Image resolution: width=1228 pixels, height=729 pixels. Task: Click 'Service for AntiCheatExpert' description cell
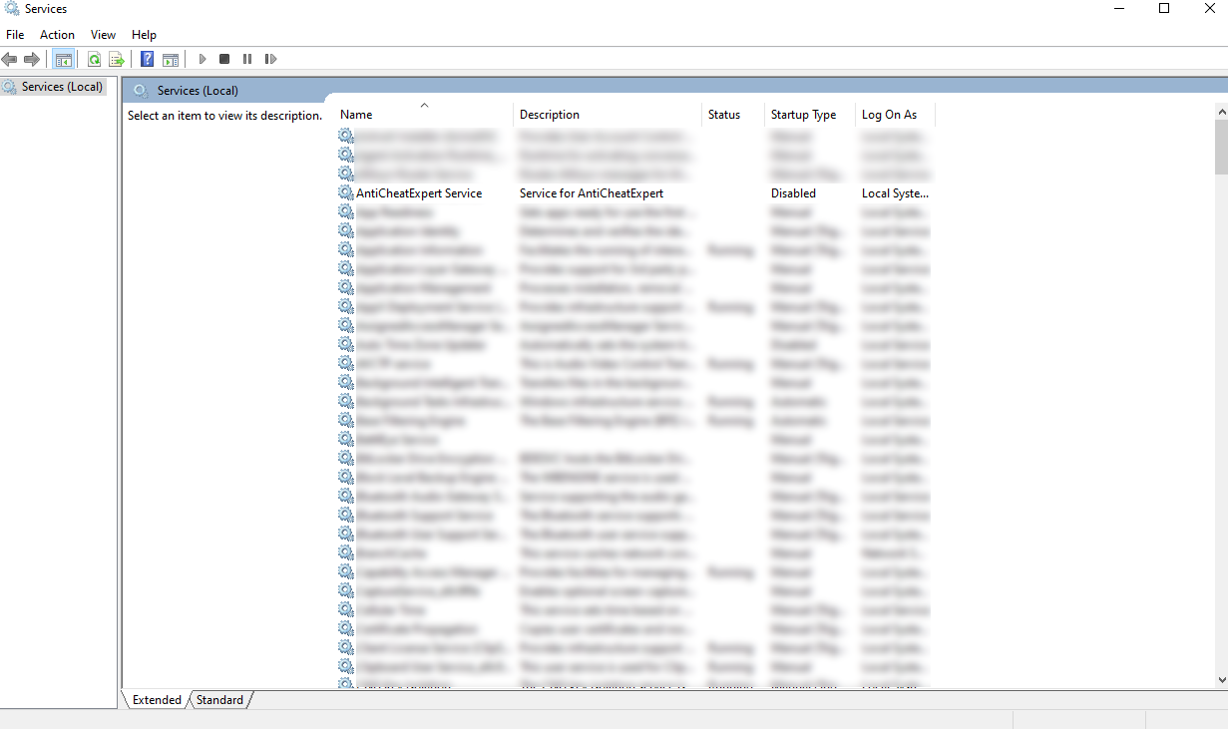tap(592, 193)
